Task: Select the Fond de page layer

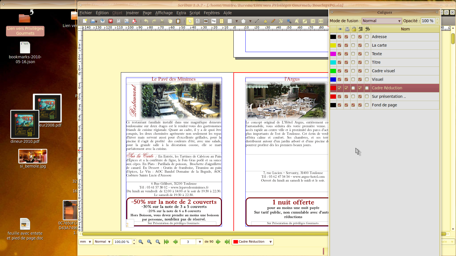Action: pyautogui.click(x=384, y=105)
